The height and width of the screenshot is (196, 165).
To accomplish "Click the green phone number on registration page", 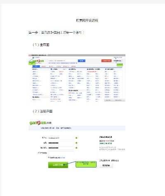I will 106,144.
